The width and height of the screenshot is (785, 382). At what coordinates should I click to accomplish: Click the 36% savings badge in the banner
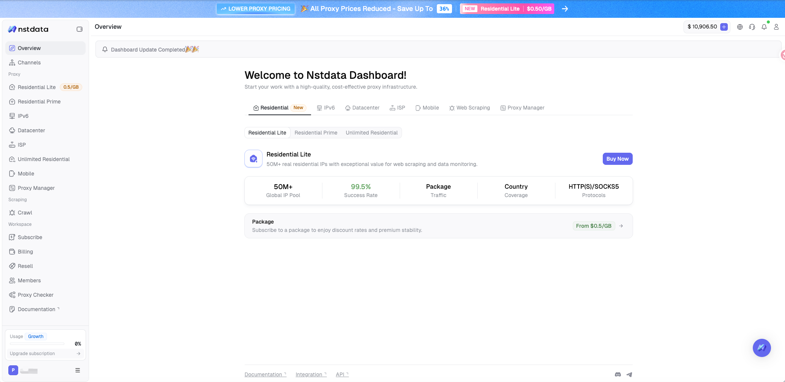tap(444, 9)
